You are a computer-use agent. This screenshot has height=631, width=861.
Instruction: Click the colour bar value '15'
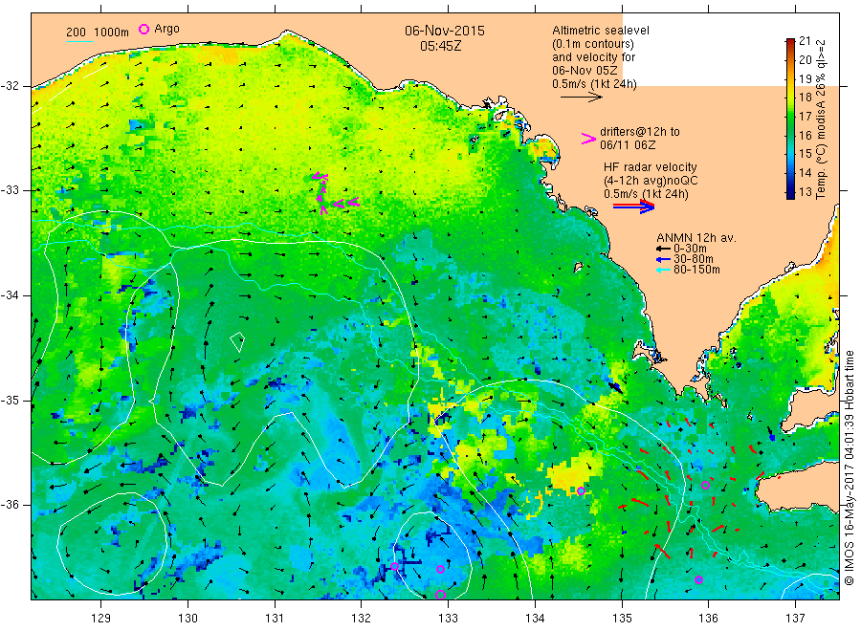[x=805, y=154]
